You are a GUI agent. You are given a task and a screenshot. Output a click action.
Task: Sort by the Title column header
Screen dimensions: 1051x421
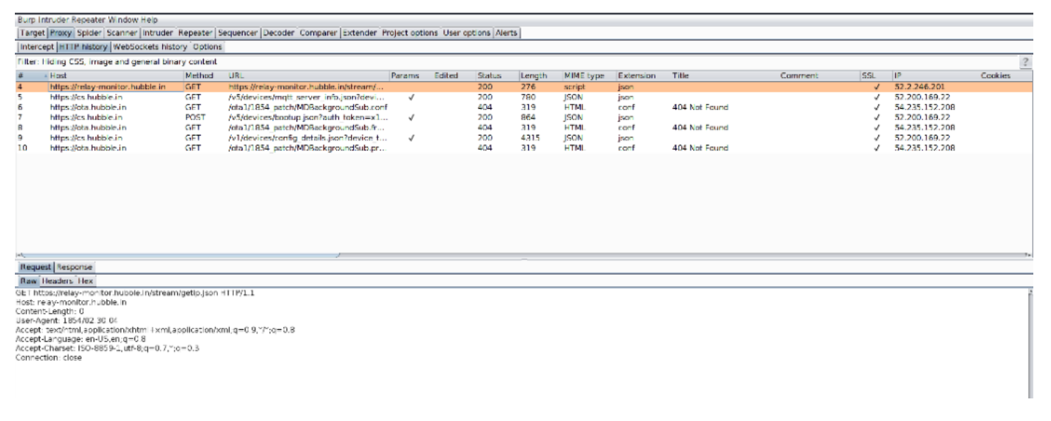[x=724, y=76]
